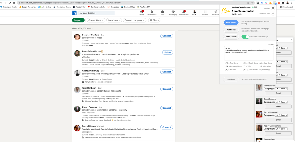Follow Paula Driscoll

(167, 52)
